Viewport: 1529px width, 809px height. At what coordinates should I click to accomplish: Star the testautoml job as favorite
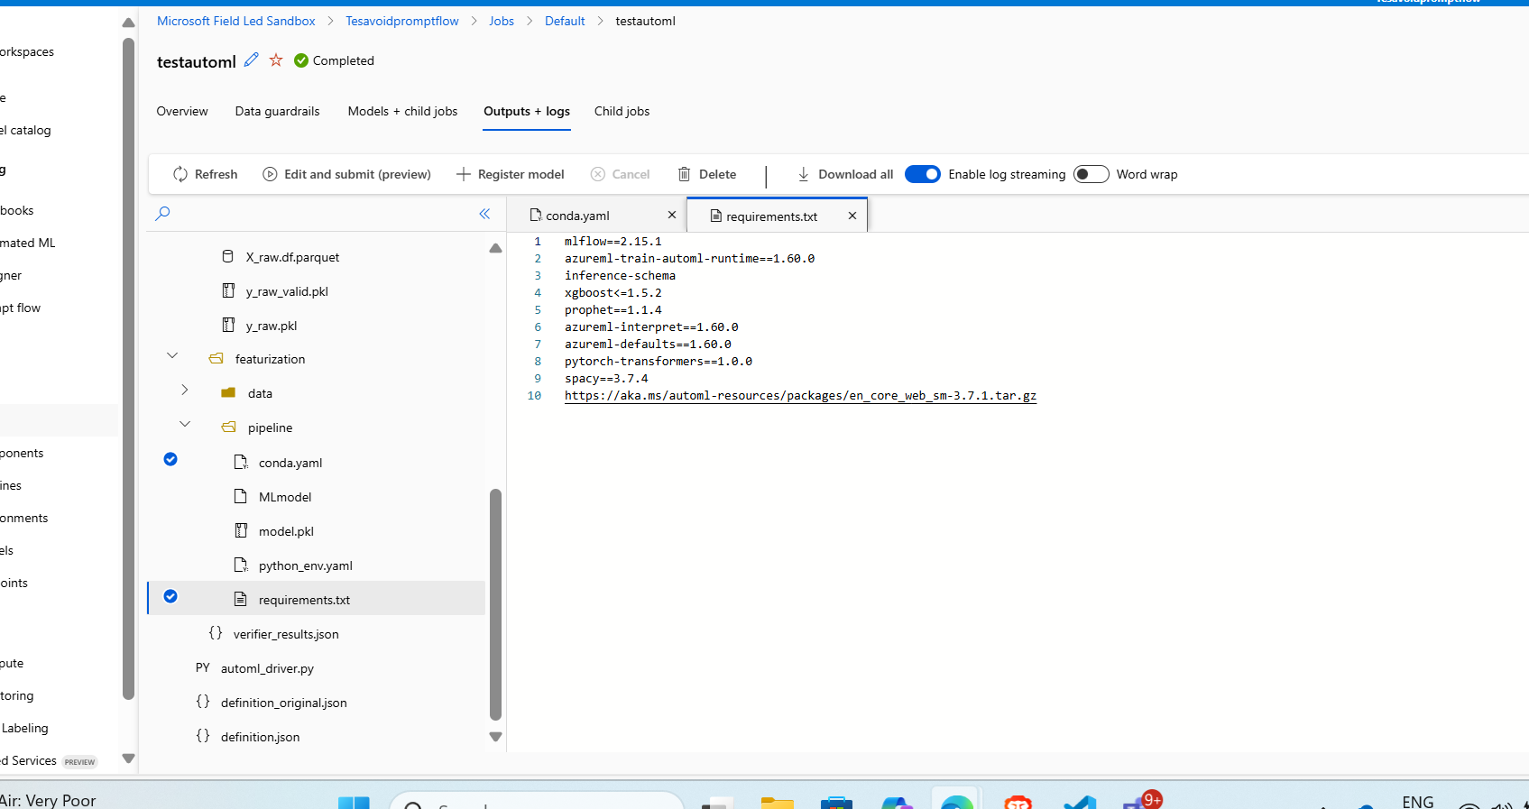(276, 60)
